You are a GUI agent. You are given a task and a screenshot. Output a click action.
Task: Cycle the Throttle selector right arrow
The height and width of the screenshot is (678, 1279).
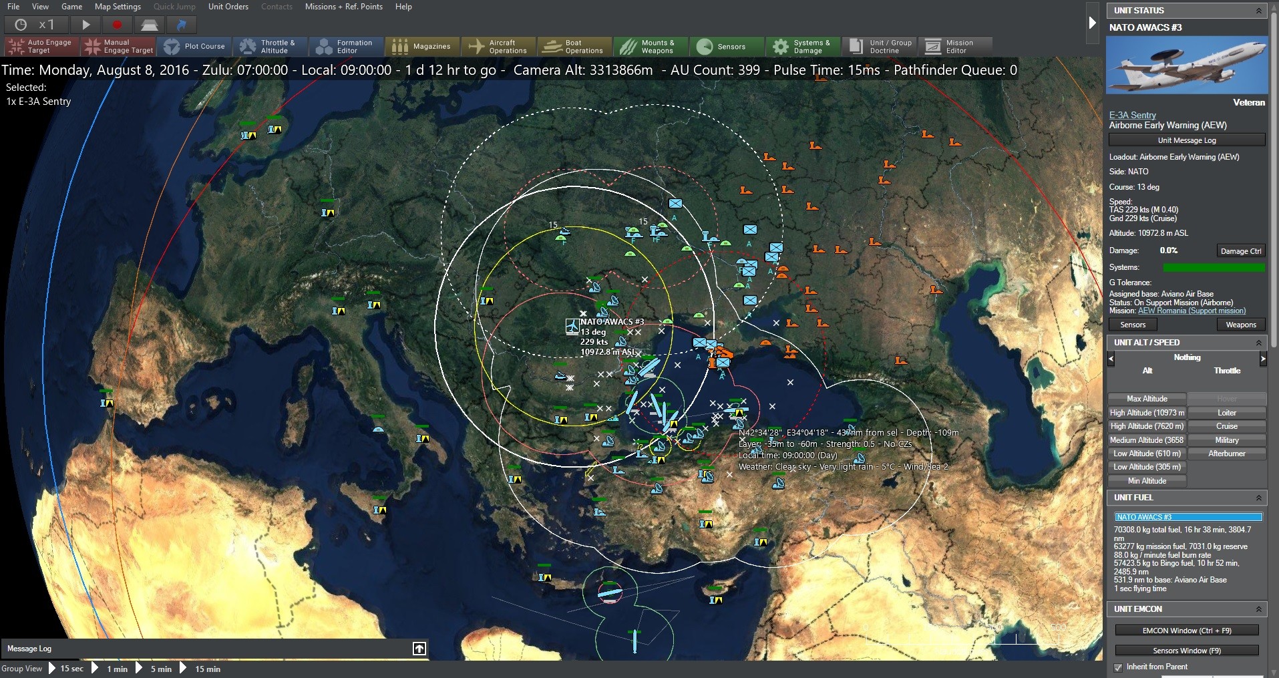click(1264, 359)
